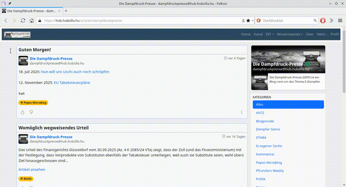Click the Recht yellow tag
This screenshot has height=187, width=346.
point(26,178)
